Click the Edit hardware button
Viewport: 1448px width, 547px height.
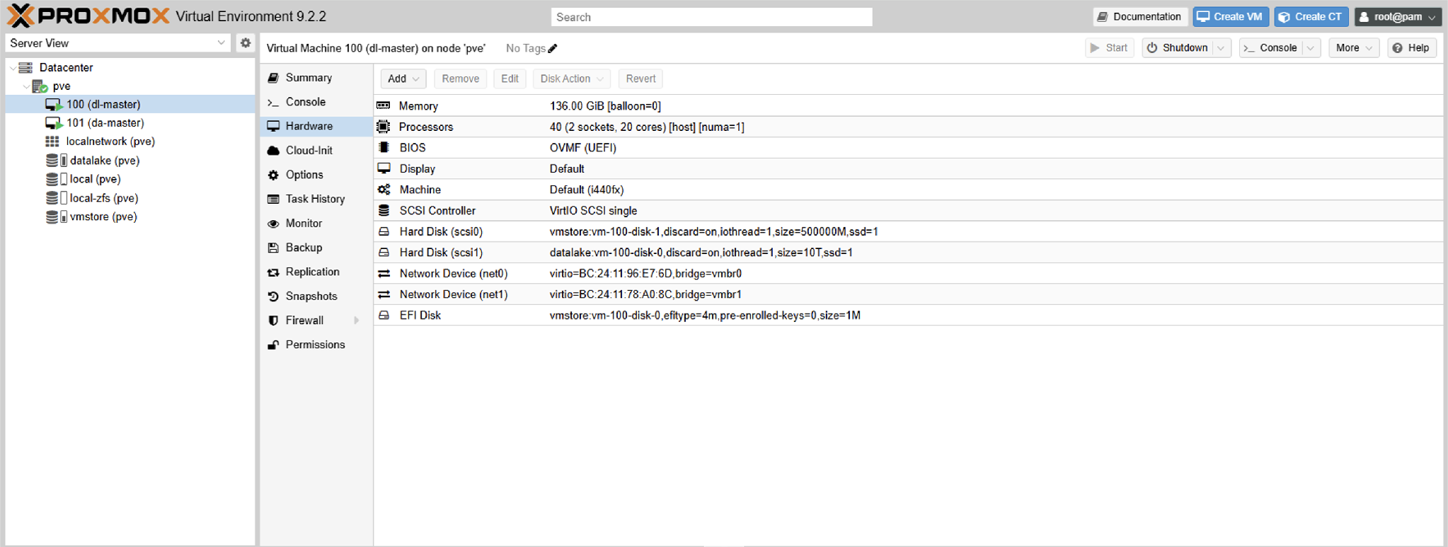pyautogui.click(x=510, y=79)
